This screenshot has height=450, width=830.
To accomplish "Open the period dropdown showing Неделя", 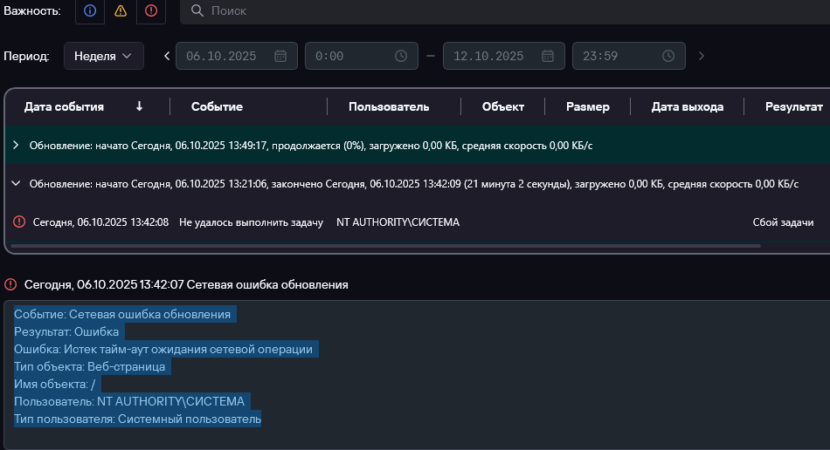I will tap(103, 56).
